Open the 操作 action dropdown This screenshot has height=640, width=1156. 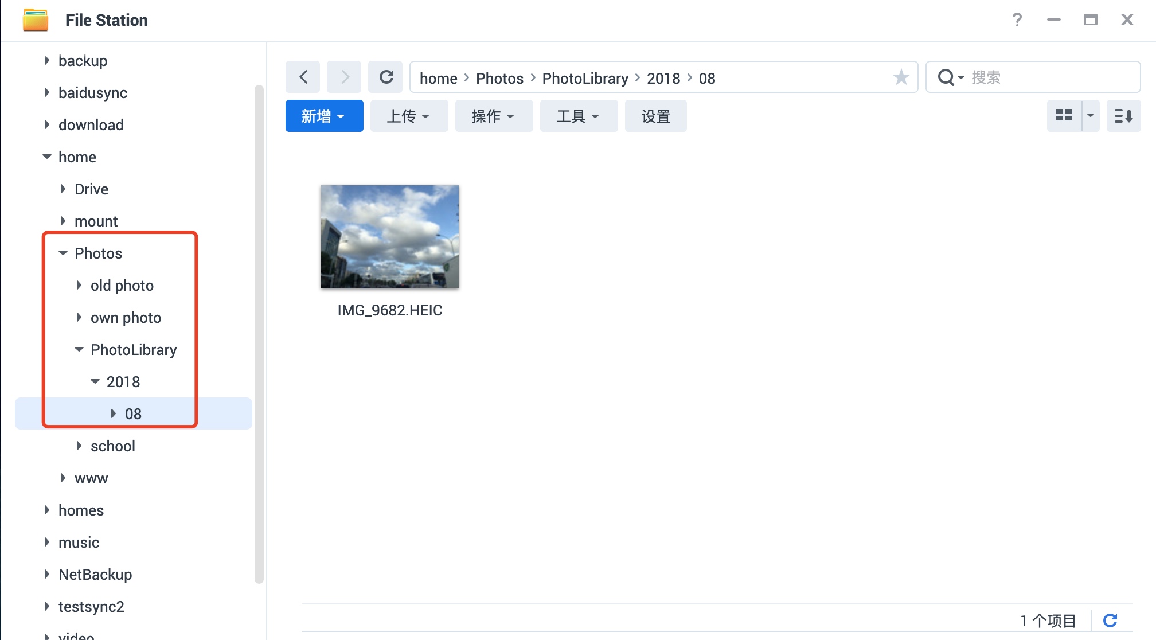click(x=494, y=116)
